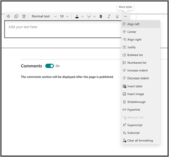This screenshot has height=157, width=169.
Task: Open the font size 18 dropdown
Action: tap(64, 16)
